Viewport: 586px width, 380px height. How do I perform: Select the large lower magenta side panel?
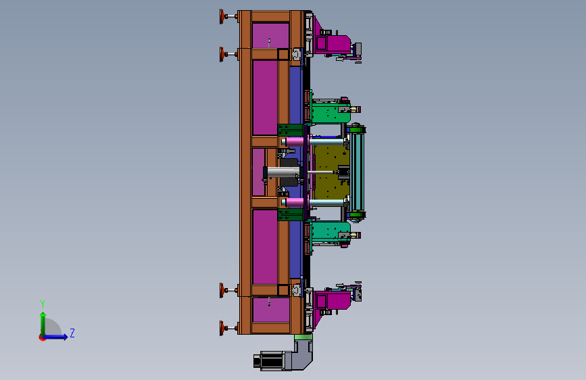265,247
